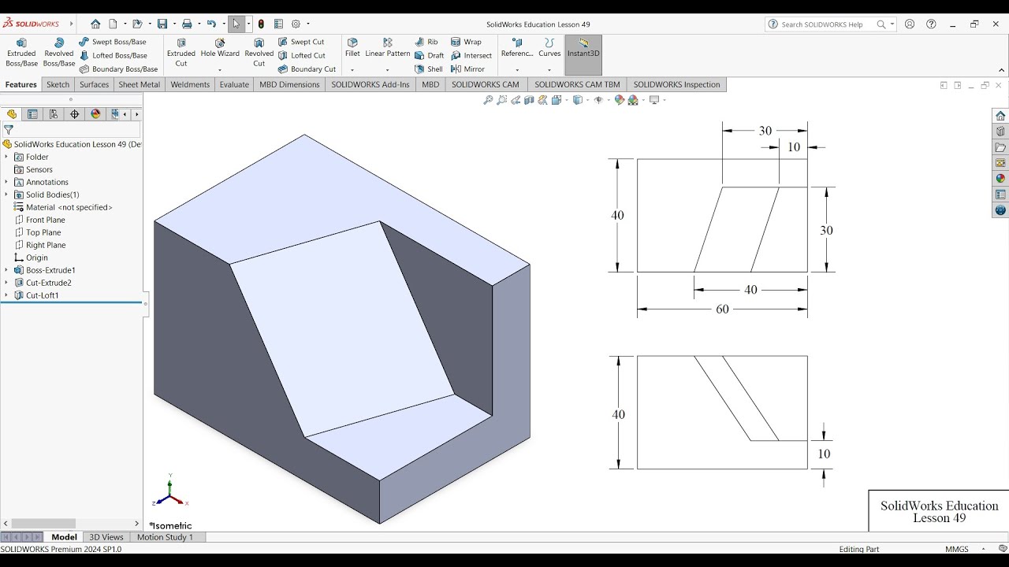Pick the Draft feature
Image resolution: width=1009 pixels, height=567 pixels.
click(x=430, y=55)
